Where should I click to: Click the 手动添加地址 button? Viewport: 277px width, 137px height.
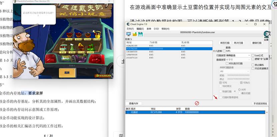[x=260, y=104]
